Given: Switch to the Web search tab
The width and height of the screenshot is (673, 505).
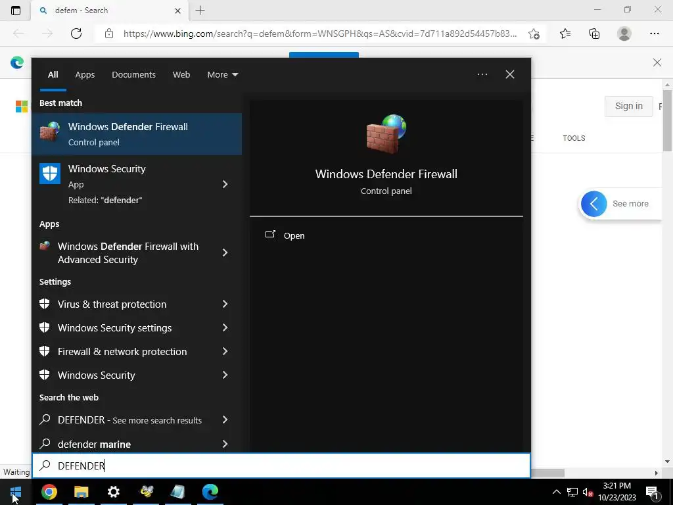Looking at the screenshot, I should (181, 75).
